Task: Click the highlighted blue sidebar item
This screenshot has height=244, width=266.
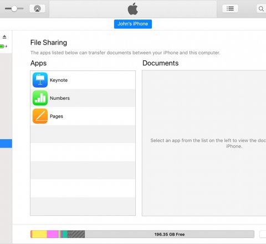Action: coord(6,144)
